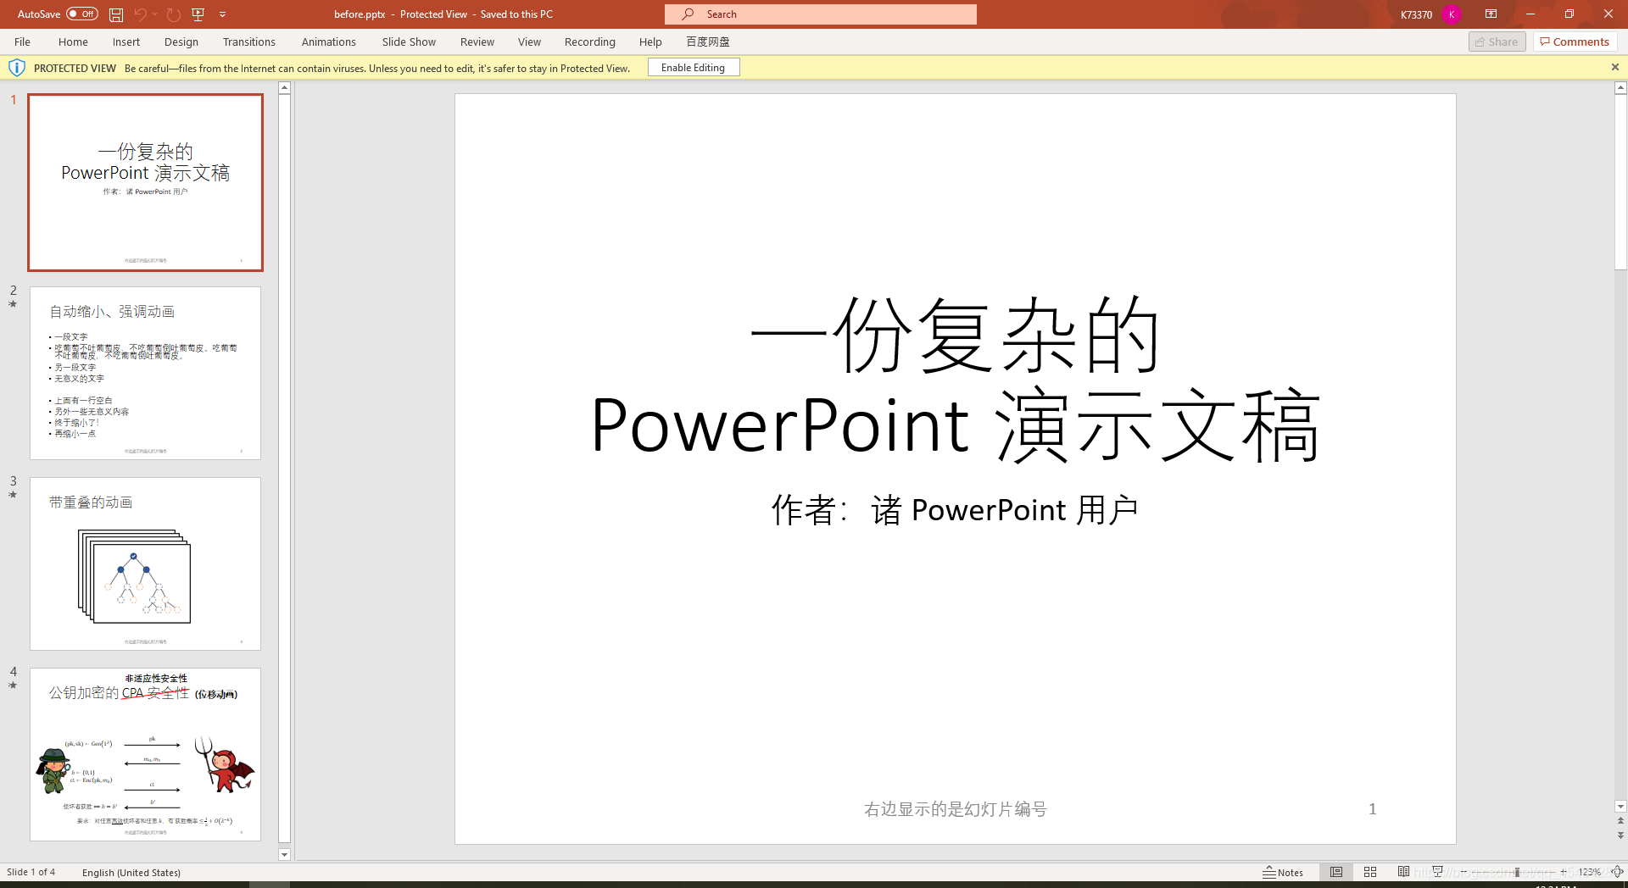Viewport: 1628px width, 888px height.
Task: Click thumbnail pane scroll down arrow
Action: 284,855
